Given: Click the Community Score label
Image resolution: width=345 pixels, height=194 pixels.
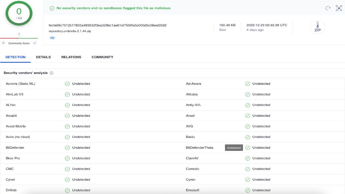Looking at the screenshot, I should pos(19,43).
